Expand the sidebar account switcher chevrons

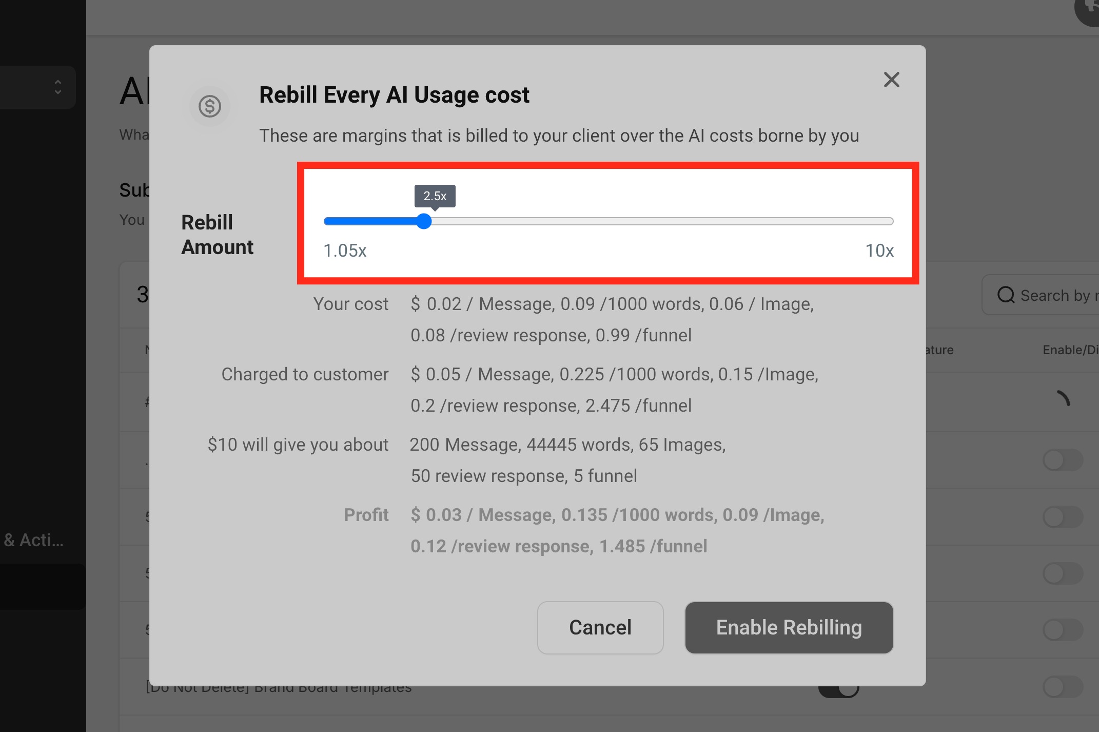click(57, 87)
